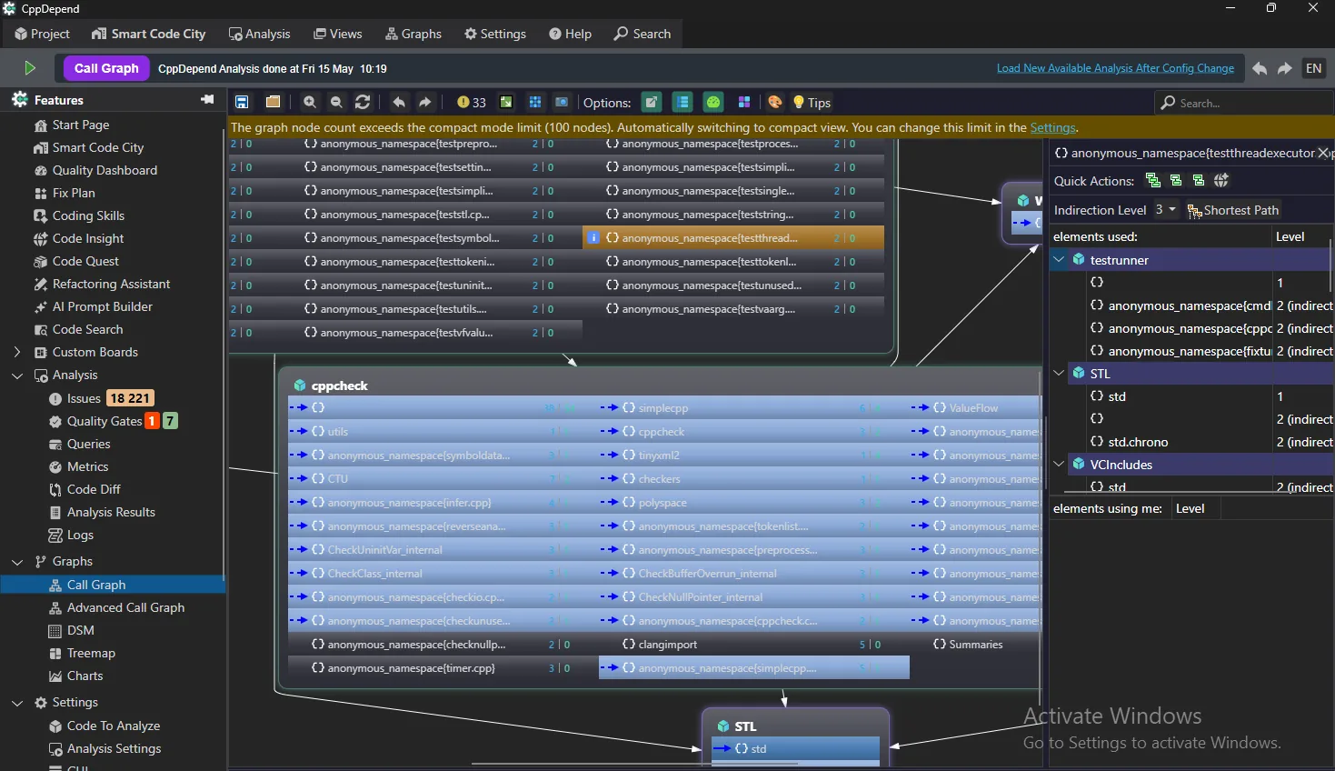Click the purple Call Graph button

pos(106,68)
